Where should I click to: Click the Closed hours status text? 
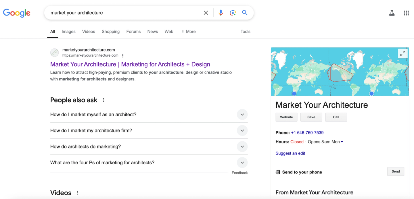tap(297, 142)
